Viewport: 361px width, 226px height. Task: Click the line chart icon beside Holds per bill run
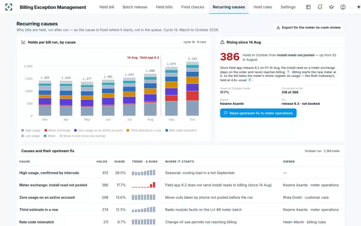coord(23,42)
